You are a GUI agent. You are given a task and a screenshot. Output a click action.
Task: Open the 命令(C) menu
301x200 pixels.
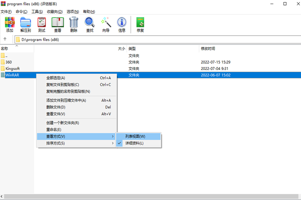(21, 12)
